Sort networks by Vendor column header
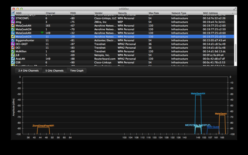The width and height of the screenshot is (248, 155). point(99,13)
